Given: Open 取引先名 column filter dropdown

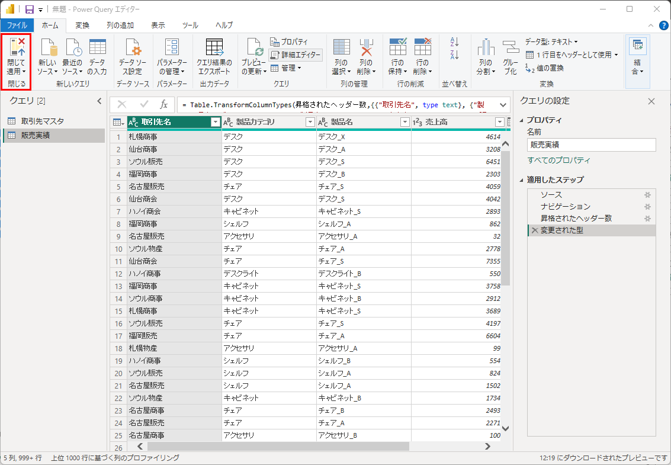Looking at the screenshot, I should (216, 123).
